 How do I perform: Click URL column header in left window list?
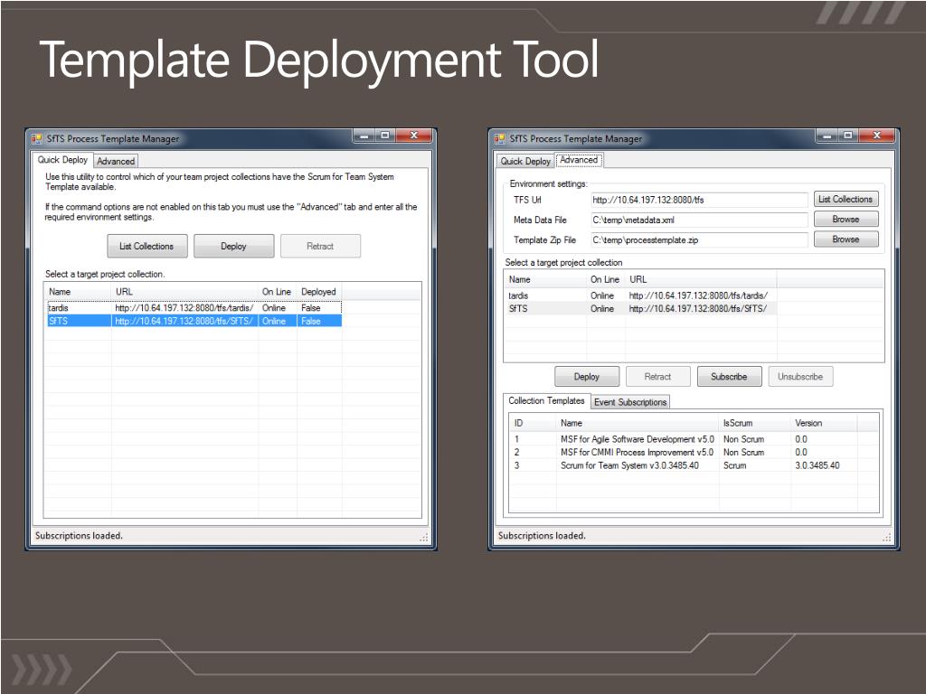click(184, 292)
